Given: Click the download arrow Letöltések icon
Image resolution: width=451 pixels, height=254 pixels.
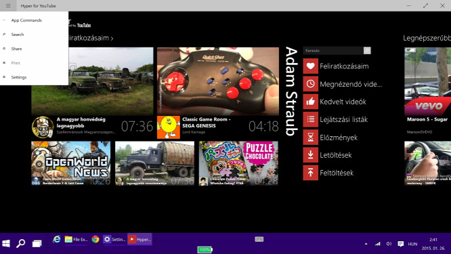Looking at the screenshot, I should (310, 155).
